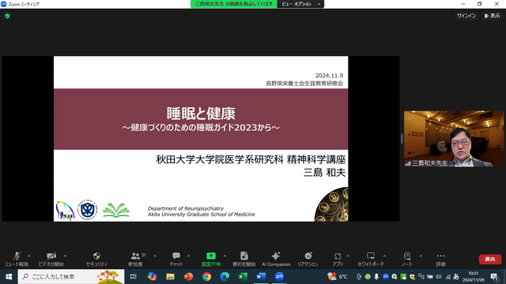The image size is (506, 284).
Task: Unmute the microphone
Action: pos(17,259)
